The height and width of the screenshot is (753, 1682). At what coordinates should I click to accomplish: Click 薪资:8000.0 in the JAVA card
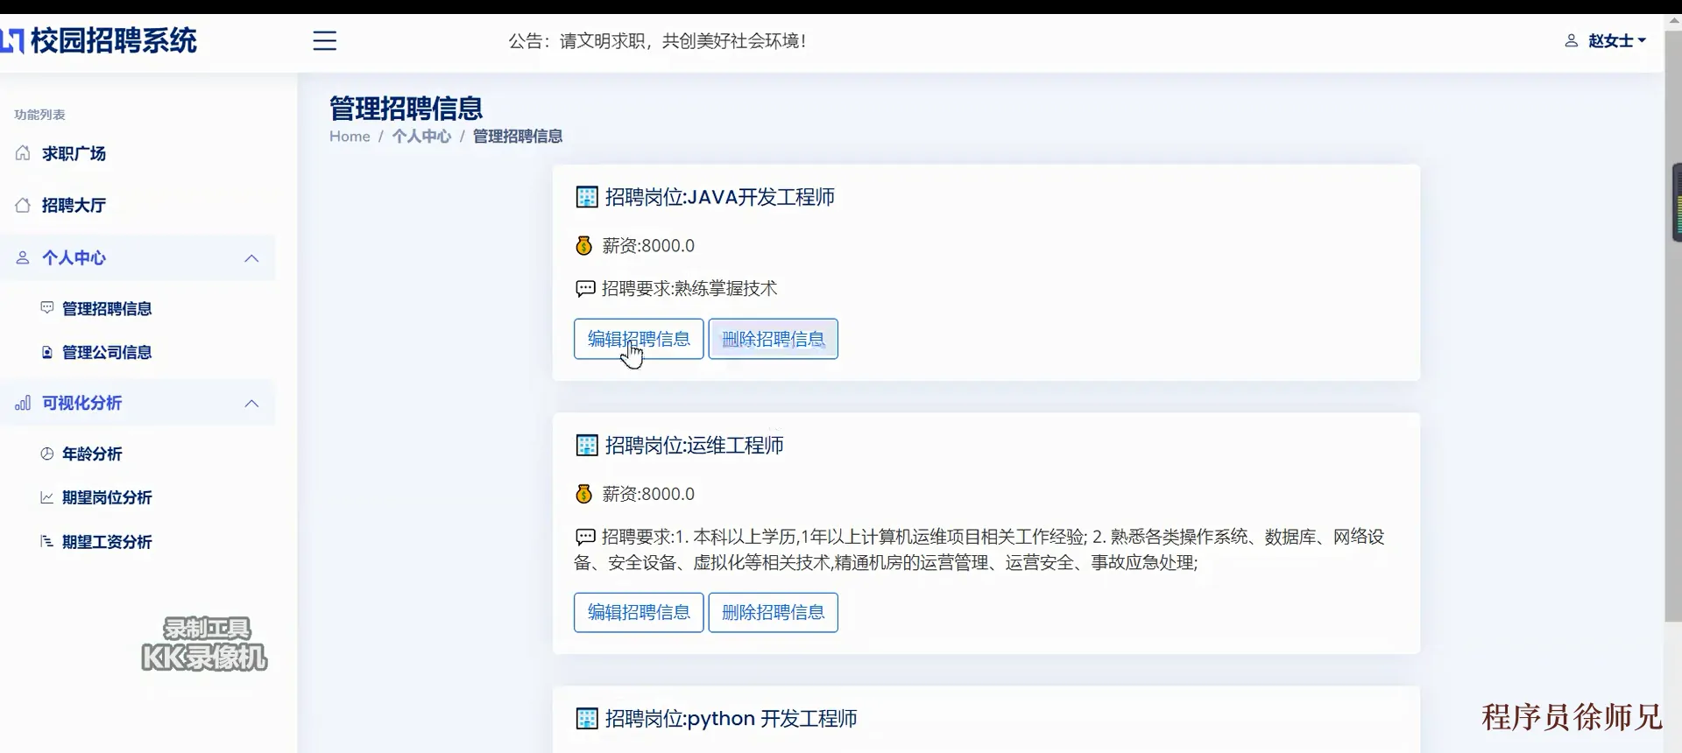[x=648, y=246]
